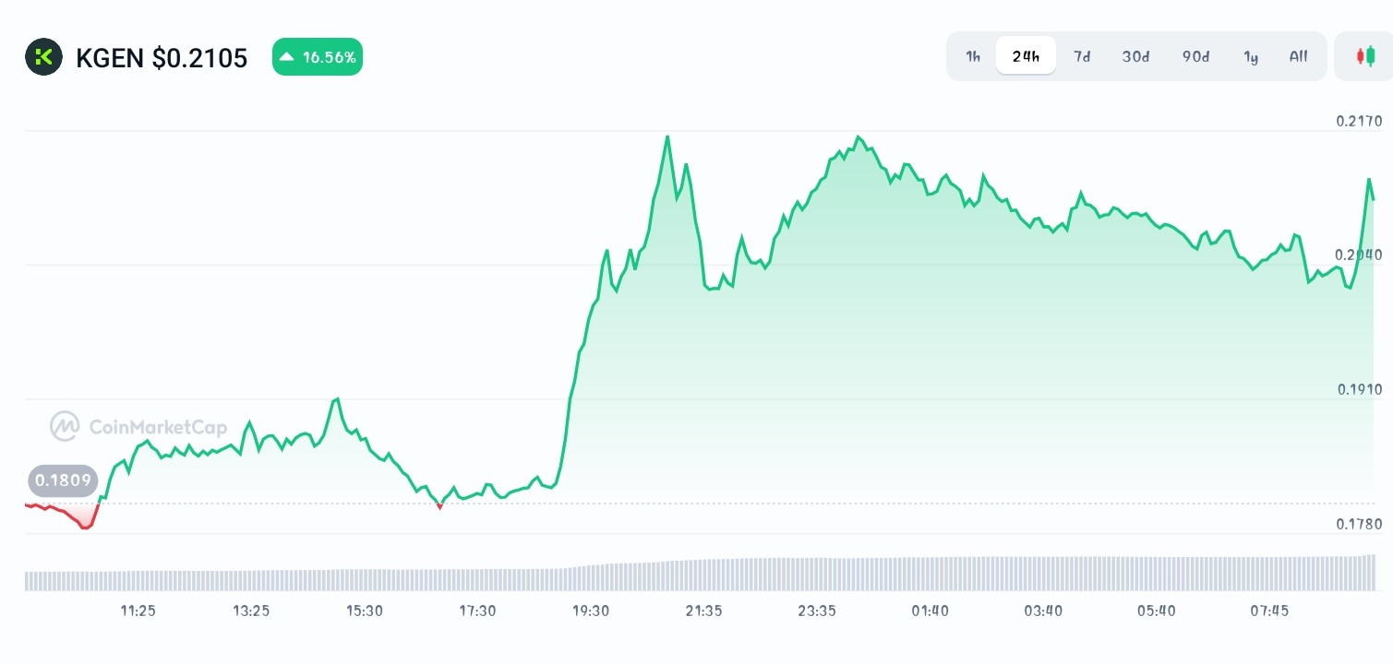Image resolution: width=1393 pixels, height=664 pixels.
Task: Switch chart to candlestick view
Action: [x=1365, y=56]
